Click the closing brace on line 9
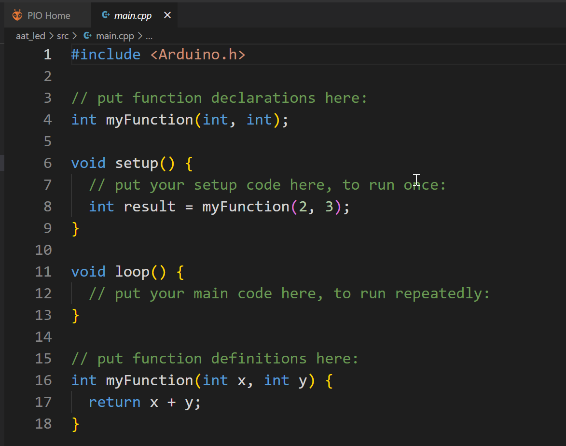This screenshot has width=566, height=446. pyautogui.click(x=75, y=229)
